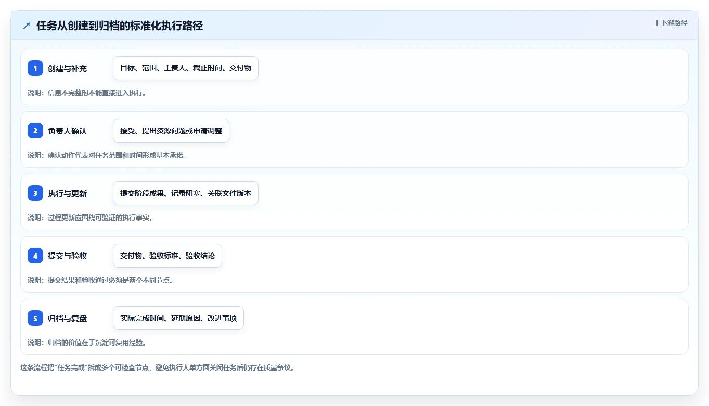
Task: Select the 交付物、验收标准、验收结论 chip
Action: (x=167, y=256)
